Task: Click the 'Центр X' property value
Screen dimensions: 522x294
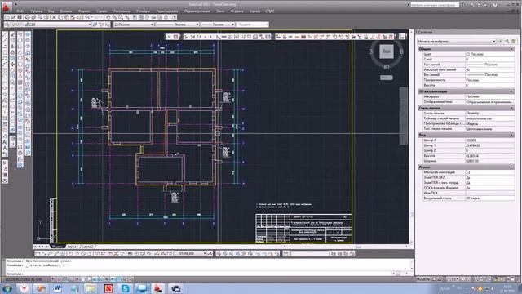Action: 489,140
